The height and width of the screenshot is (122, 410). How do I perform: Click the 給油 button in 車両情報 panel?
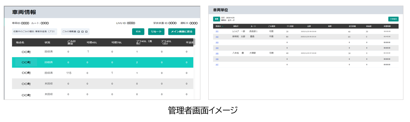coord(138,31)
